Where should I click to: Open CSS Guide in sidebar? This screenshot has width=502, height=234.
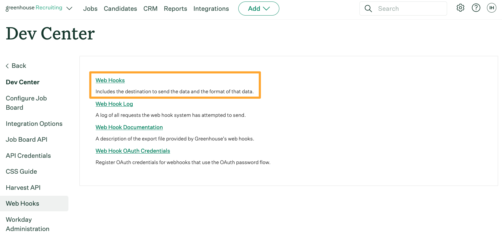coord(21,172)
